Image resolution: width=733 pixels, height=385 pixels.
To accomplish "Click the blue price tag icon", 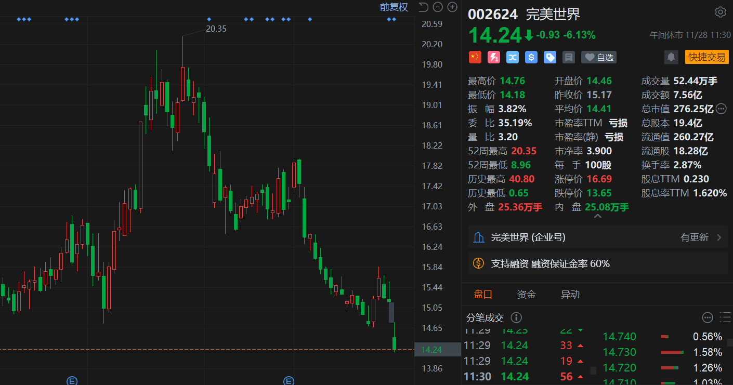I will point(549,57).
